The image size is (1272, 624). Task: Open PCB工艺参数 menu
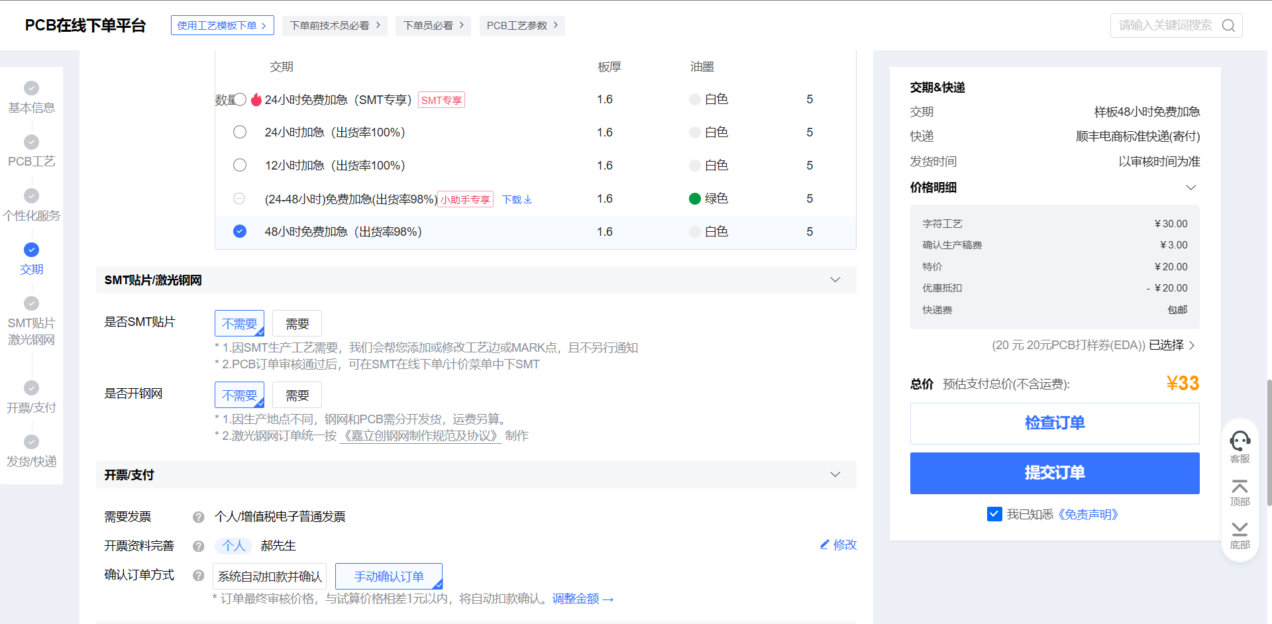coord(522,25)
